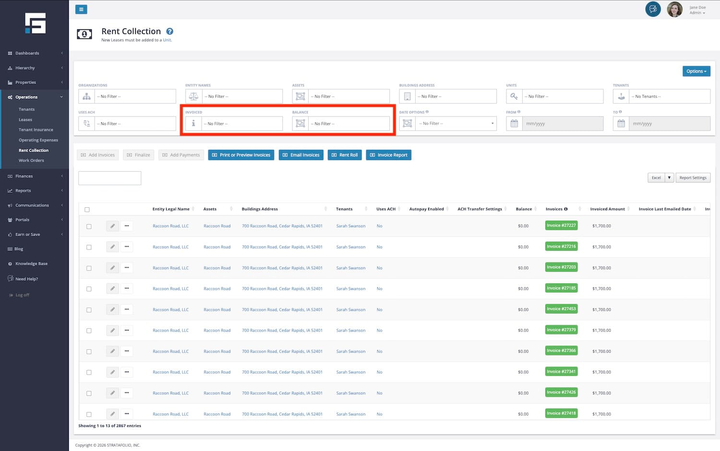The width and height of the screenshot is (720, 451).
Task: Click the table search input box
Action: 110,178
